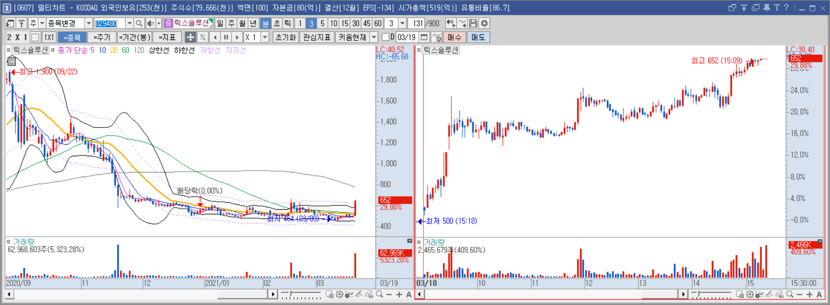Expand the stock code history dropdown

pos(129,23)
